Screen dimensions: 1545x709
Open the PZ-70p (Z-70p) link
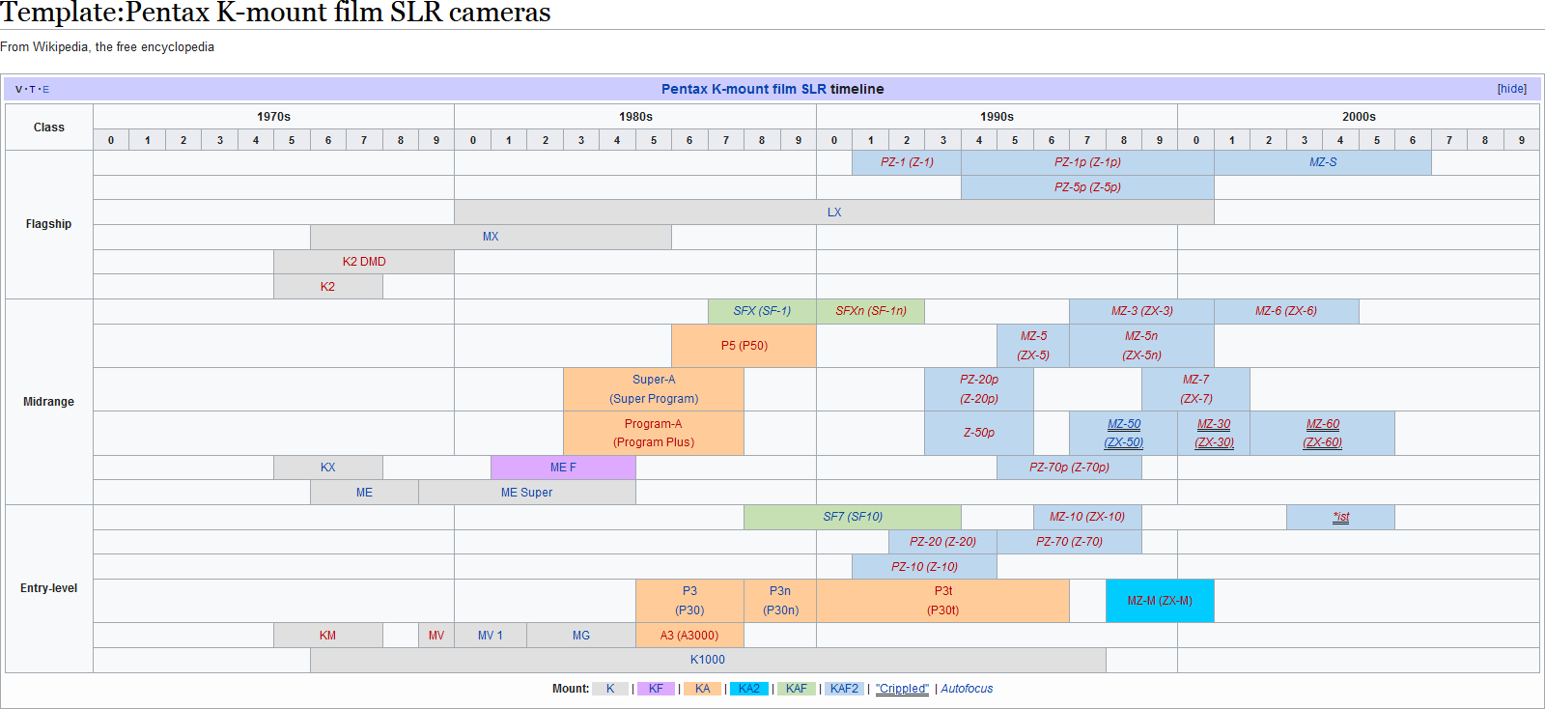(1069, 468)
